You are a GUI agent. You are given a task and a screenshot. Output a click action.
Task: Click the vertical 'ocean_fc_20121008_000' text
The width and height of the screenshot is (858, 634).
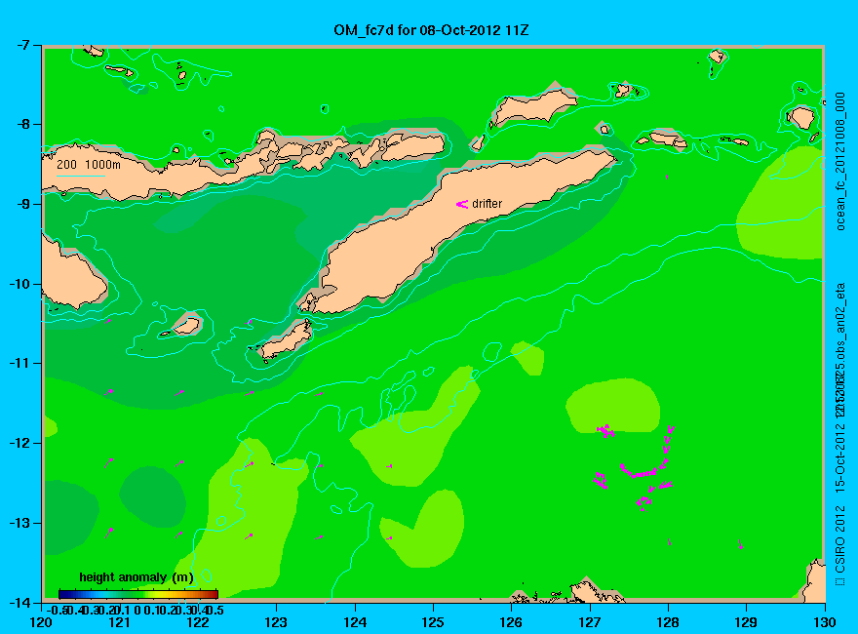pos(839,162)
